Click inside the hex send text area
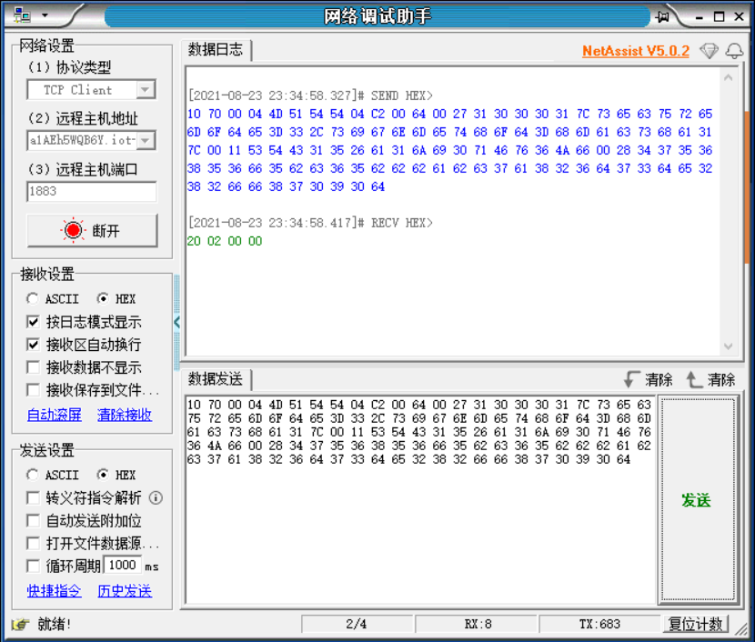The height and width of the screenshot is (642, 755). tap(419, 500)
